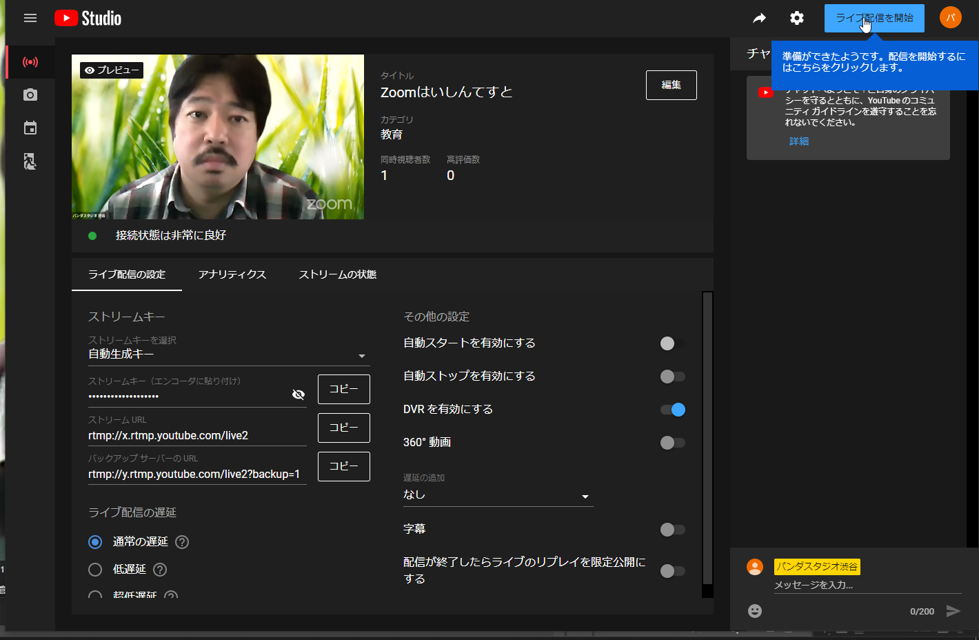The width and height of the screenshot is (979, 640).
Task: Copy the ストリーム URL with コピー button
Action: (344, 428)
